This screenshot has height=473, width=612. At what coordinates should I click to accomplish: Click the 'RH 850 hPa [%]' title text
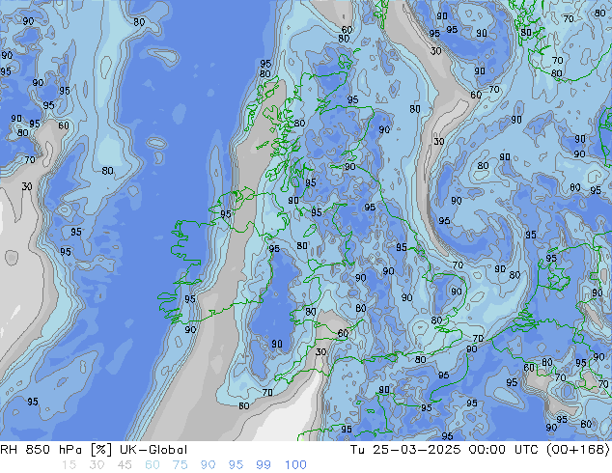tap(56, 450)
